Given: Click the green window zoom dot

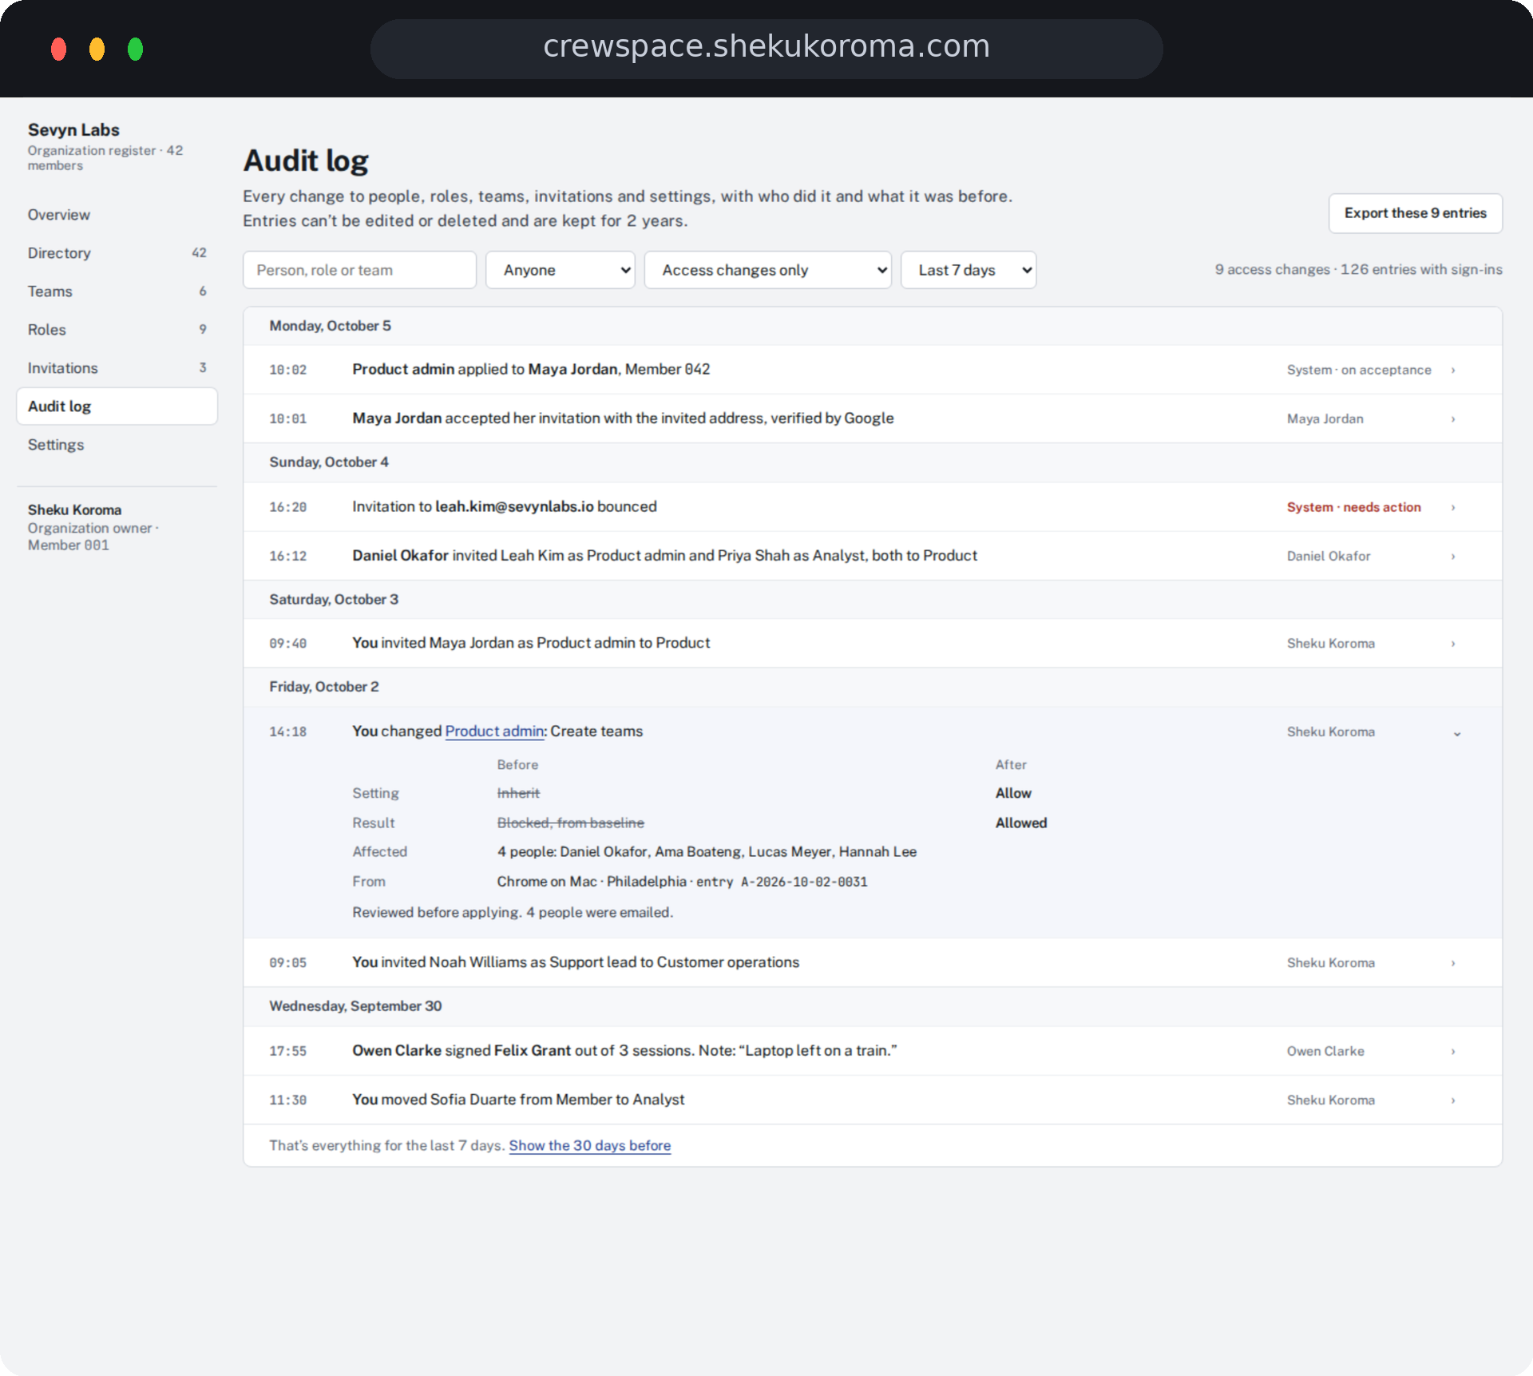Looking at the screenshot, I should pos(135,49).
